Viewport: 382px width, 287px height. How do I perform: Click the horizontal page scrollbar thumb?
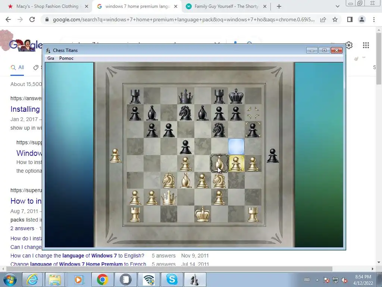[169, 269]
